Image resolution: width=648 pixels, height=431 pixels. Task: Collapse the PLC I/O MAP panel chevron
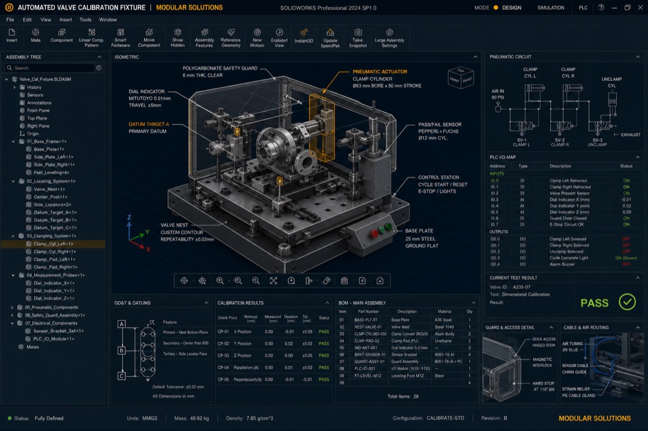(x=638, y=157)
